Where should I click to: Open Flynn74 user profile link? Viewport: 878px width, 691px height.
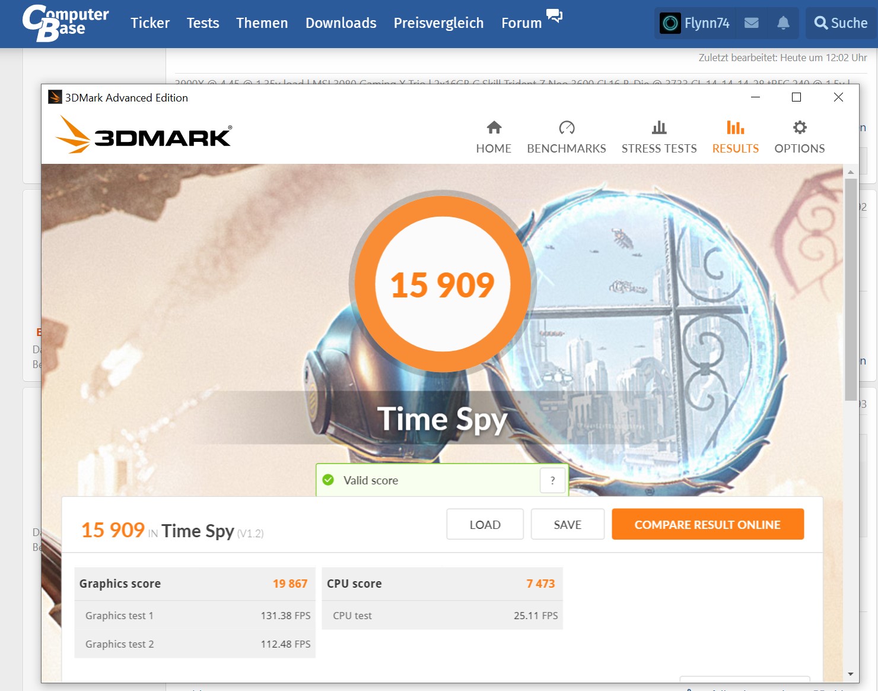pyautogui.click(x=707, y=23)
